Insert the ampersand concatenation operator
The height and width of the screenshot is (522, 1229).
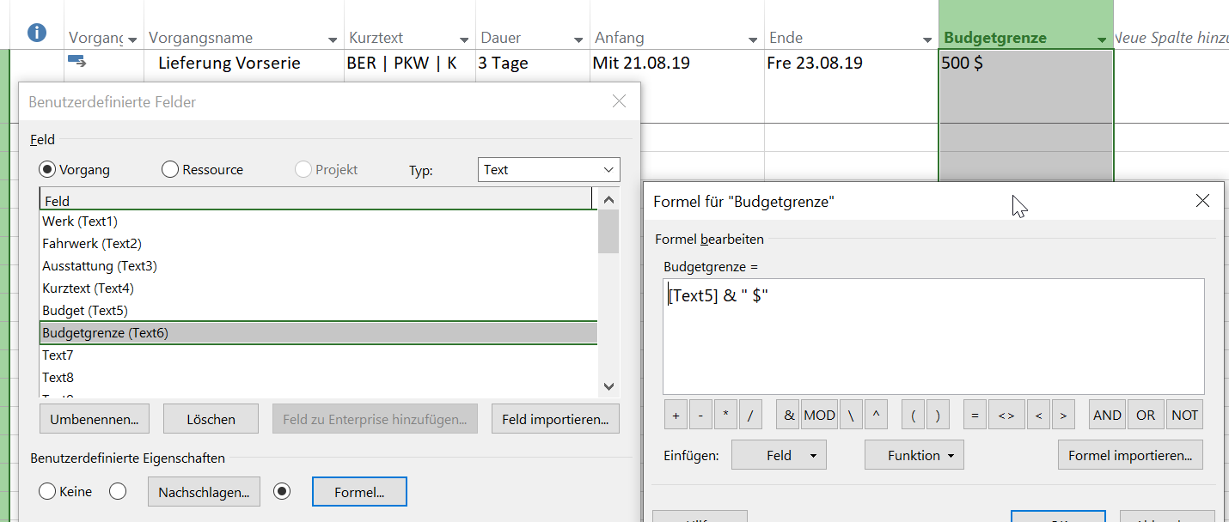coord(789,415)
